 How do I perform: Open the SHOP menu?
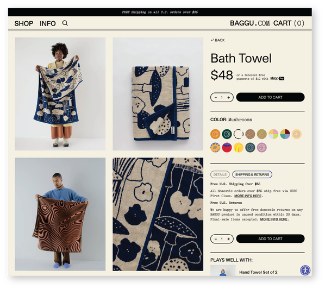[x=24, y=23]
